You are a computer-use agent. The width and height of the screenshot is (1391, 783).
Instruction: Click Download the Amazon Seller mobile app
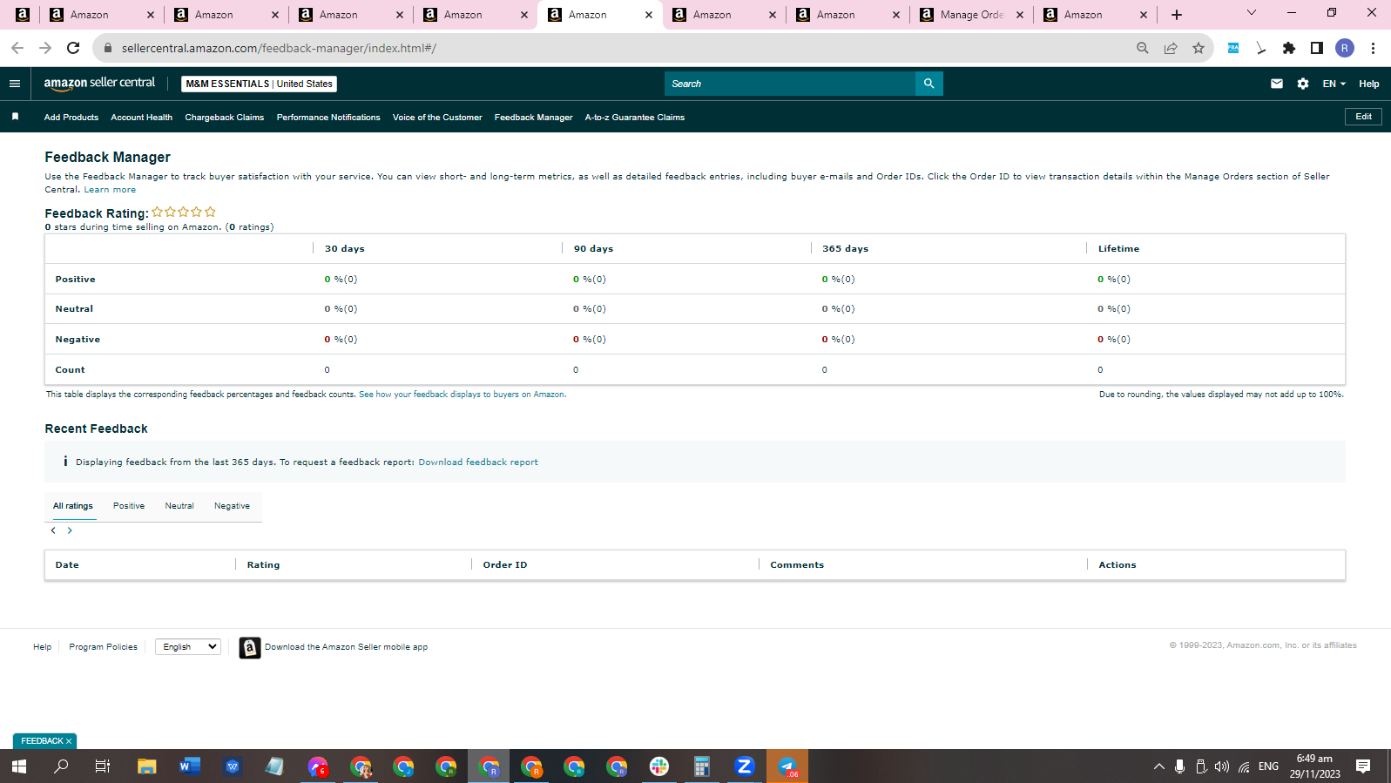[x=346, y=647]
